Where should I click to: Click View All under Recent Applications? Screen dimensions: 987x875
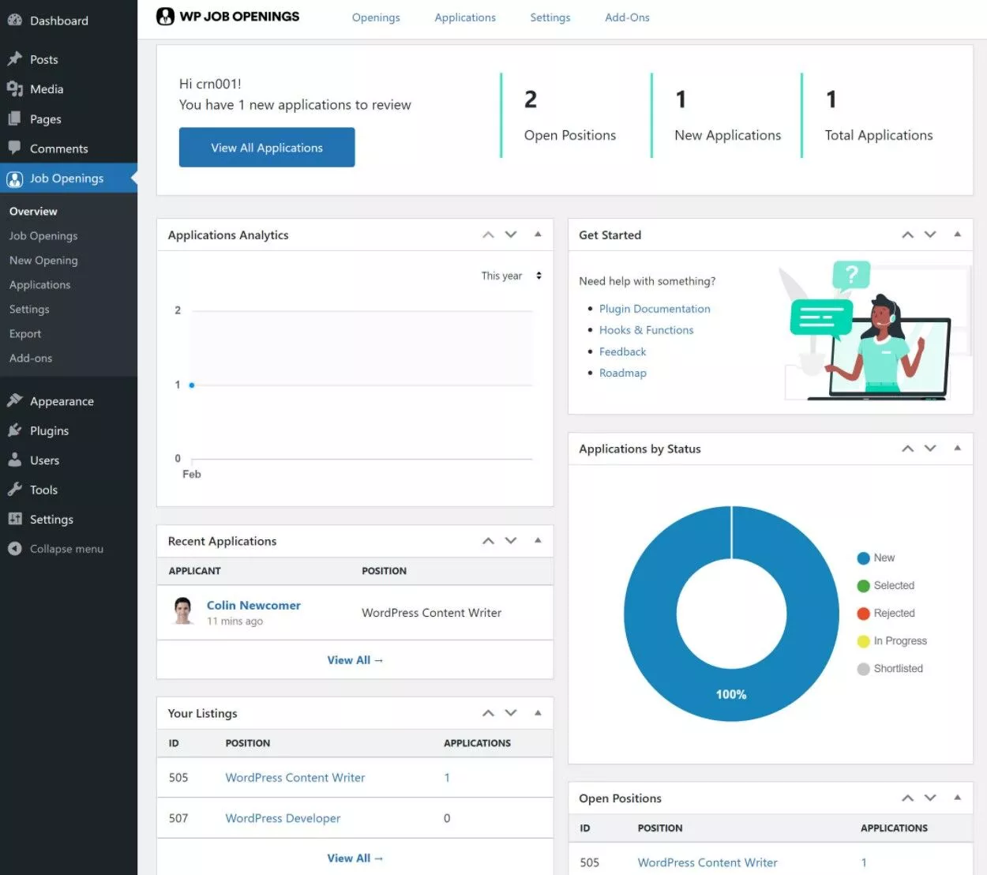pyautogui.click(x=355, y=660)
